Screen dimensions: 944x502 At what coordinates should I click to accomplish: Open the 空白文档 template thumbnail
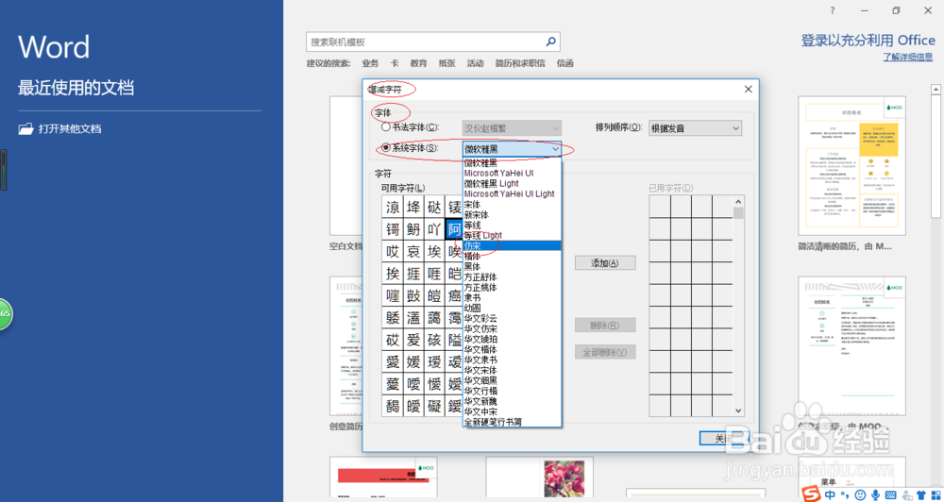346,165
